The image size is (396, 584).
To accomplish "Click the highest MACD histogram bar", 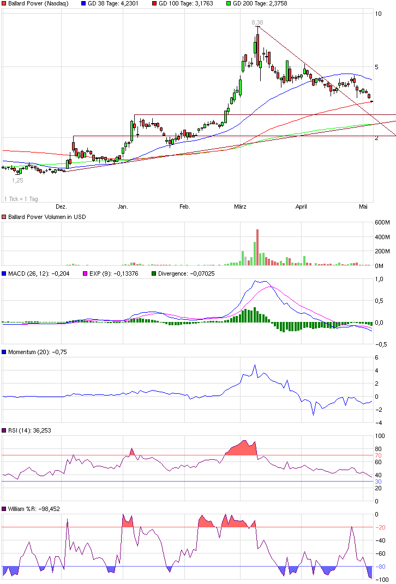I will (255, 315).
